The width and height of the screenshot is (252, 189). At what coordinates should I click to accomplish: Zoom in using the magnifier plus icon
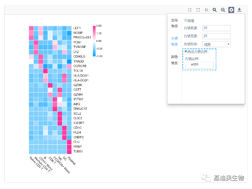click(x=215, y=10)
